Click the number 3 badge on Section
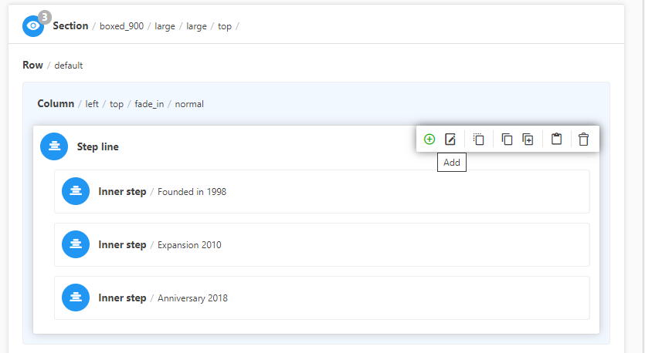The width and height of the screenshot is (645, 353). click(x=45, y=17)
